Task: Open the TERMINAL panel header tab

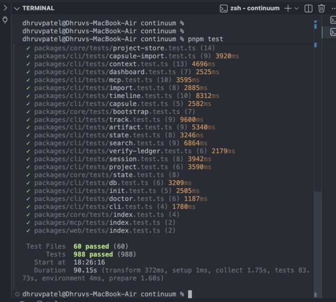Action: (39, 8)
